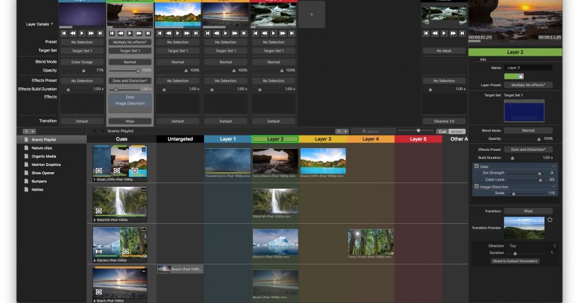Click the Mattes document icon
579x303 pixels.
click(26, 189)
